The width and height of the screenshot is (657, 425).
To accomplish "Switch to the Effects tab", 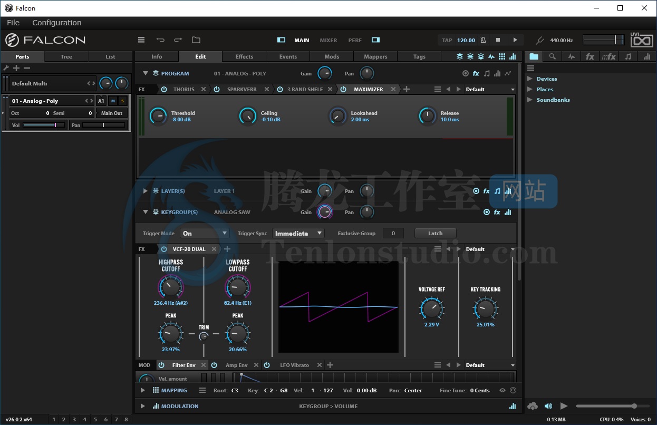I will point(244,56).
